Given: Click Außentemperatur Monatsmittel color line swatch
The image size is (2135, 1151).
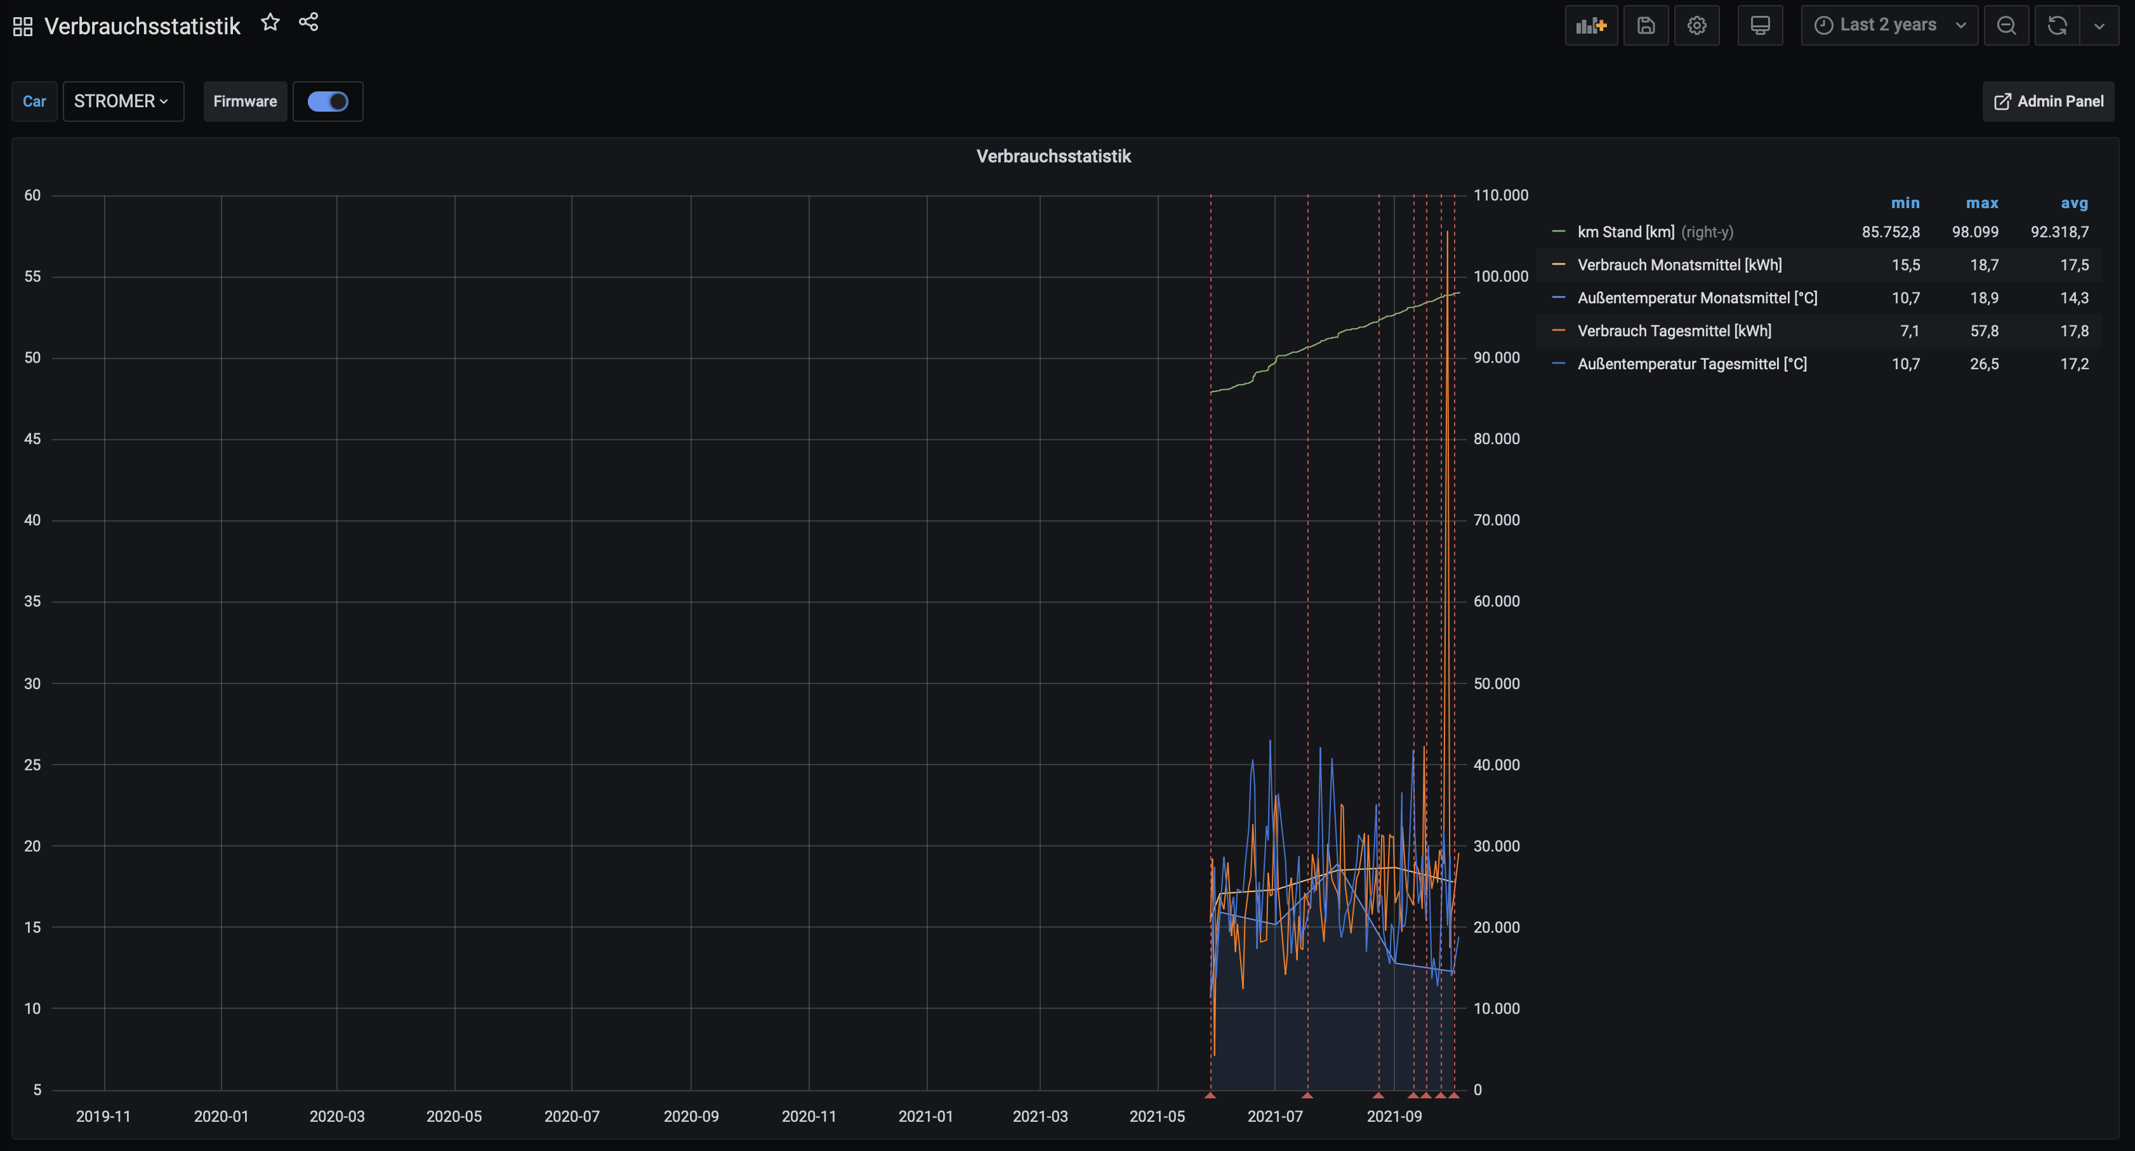Looking at the screenshot, I should click(x=1558, y=298).
